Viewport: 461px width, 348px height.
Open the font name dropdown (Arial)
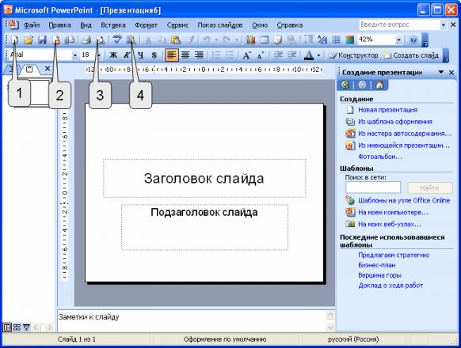(74, 55)
